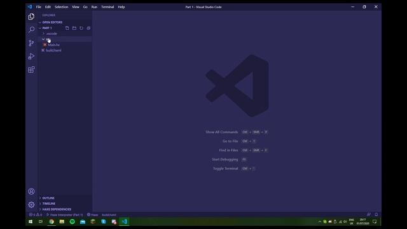Open the Search view in activity bar
This screenshot has width=407, height=229.
pyautogui.click(x=31, y=30)
